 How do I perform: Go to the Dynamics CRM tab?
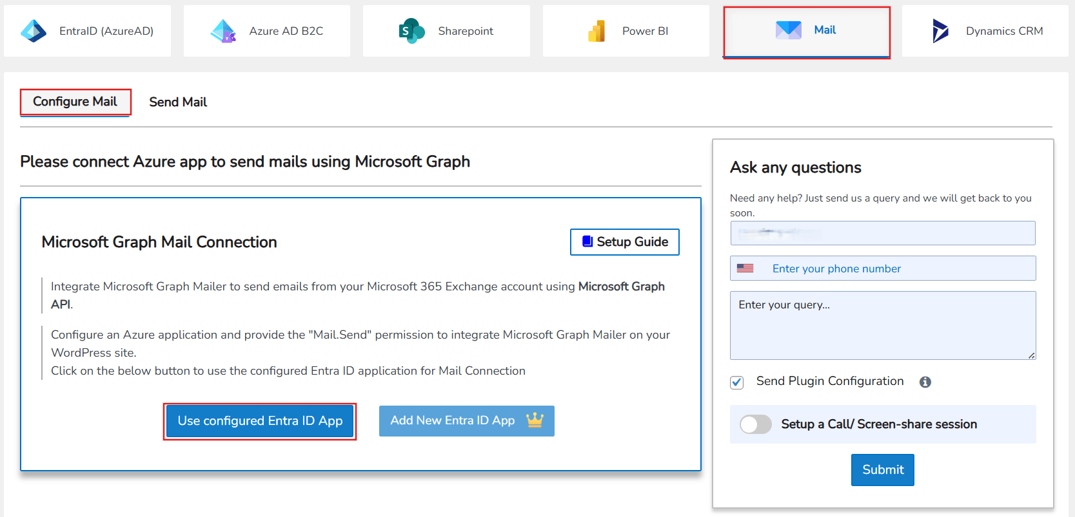point(985,31)
